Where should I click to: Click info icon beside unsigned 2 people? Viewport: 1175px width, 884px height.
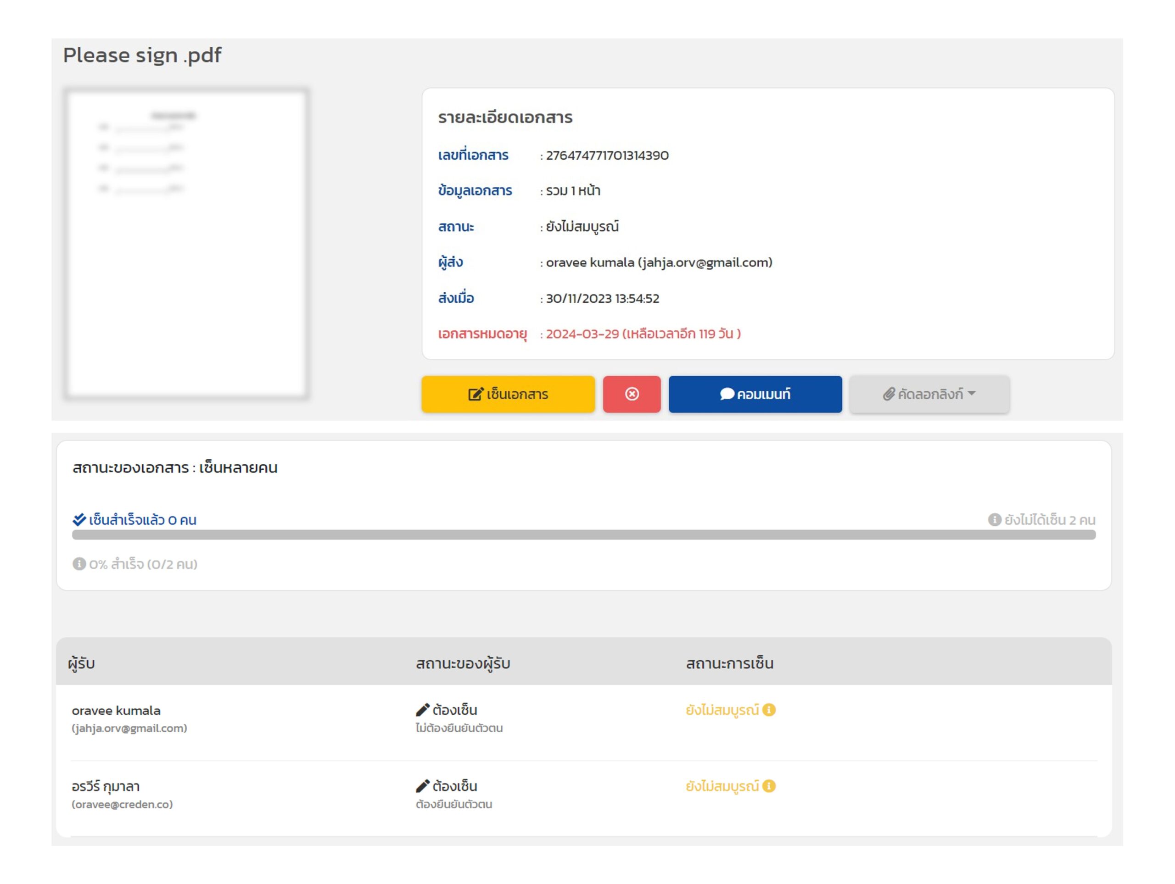point(995,520)
